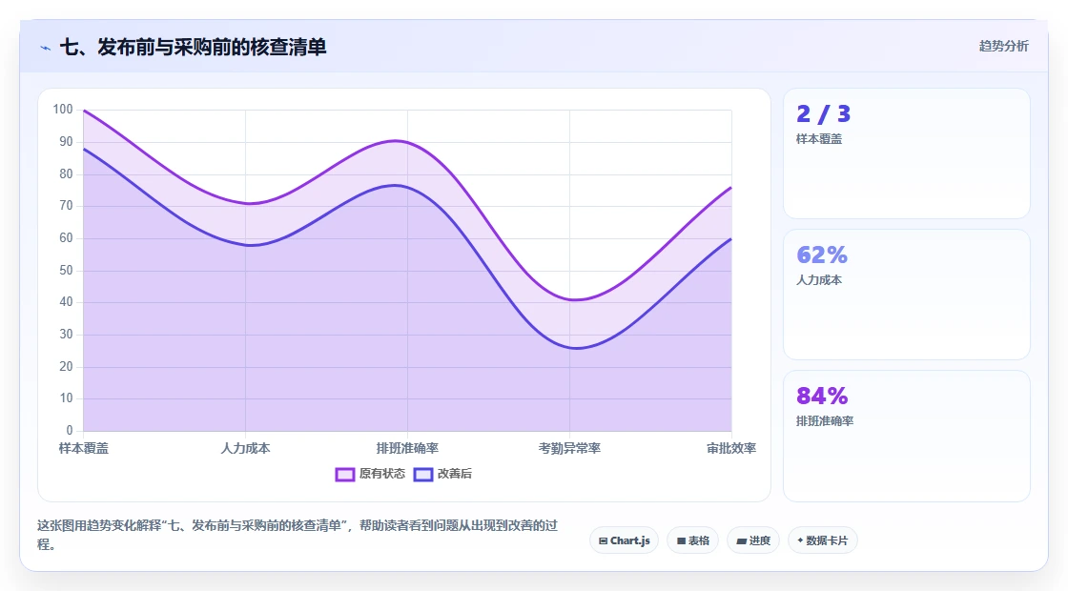Click the 排班准确率 x-axis label
Viewport: 1068px width, 591px height.
point(407,448)
